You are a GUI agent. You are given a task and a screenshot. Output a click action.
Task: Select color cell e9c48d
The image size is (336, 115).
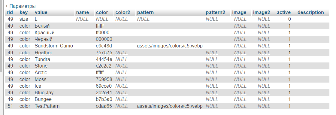click(x=104, y=46)
